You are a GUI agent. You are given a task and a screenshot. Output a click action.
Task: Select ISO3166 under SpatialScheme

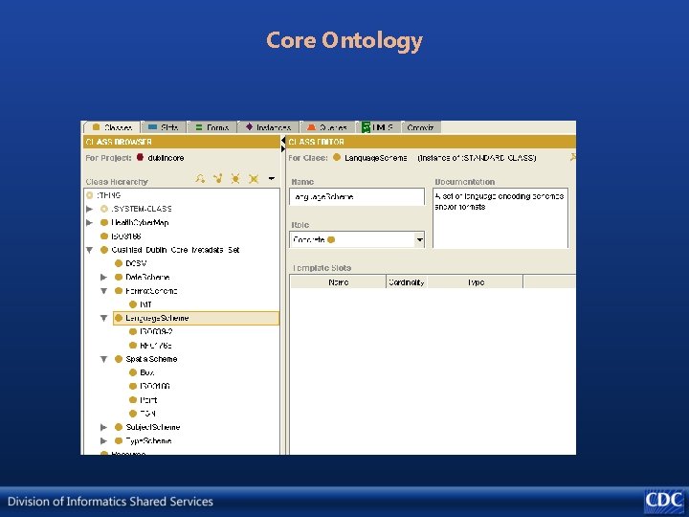150,386
